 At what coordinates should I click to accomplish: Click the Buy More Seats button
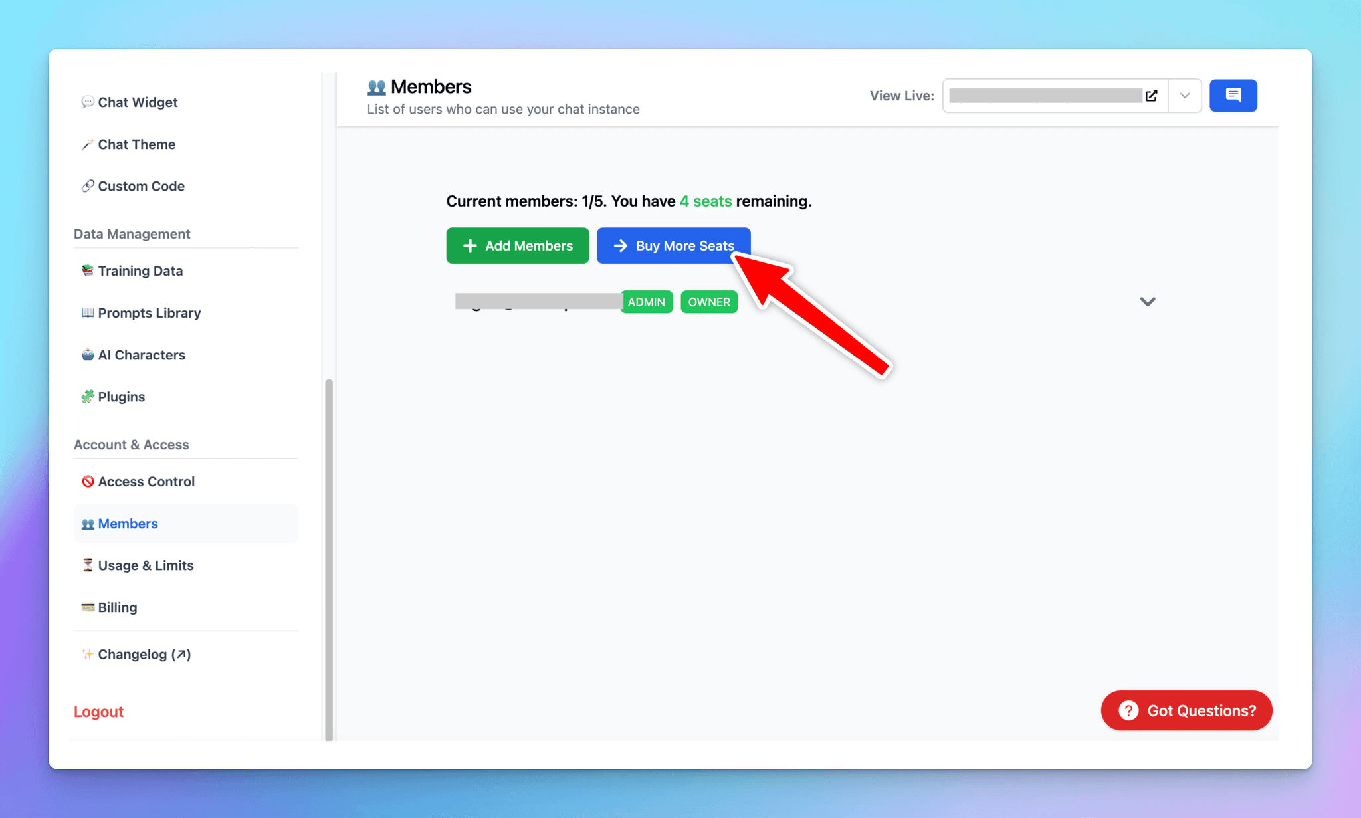click(x=674, y=245)
